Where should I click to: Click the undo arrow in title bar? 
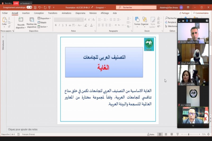click(x=39, y=7)
